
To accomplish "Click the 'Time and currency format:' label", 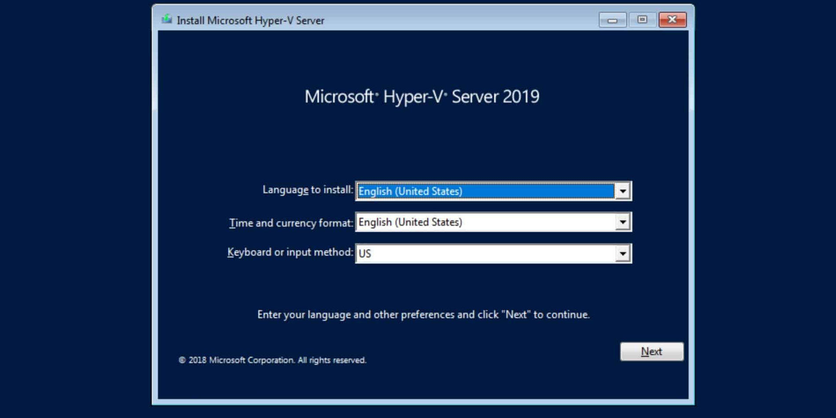I will point(291,223).
